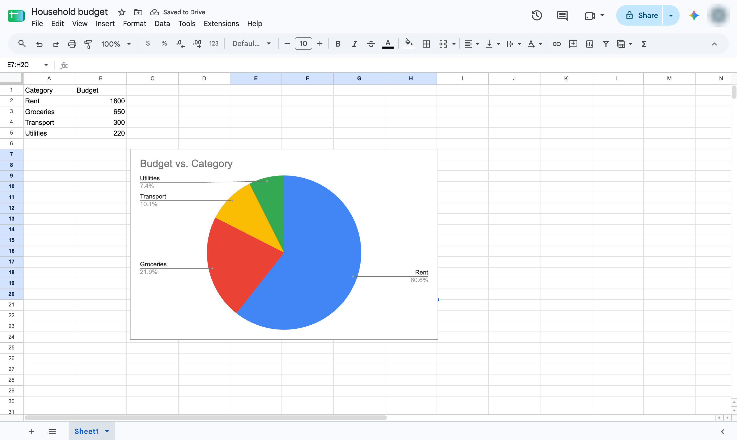
Task: Open the fill color paint bucket
Action: (409, 43)
